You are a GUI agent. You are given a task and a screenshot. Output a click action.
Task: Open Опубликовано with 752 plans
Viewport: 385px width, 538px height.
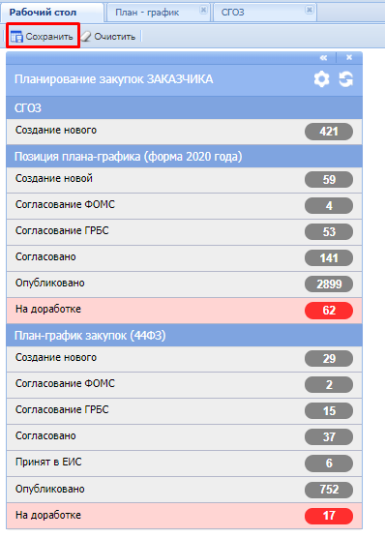tap(184, 490)
